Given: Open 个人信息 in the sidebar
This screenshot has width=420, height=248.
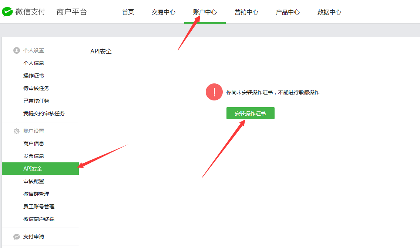Looking at the screenshot, I should coord(34,63).
